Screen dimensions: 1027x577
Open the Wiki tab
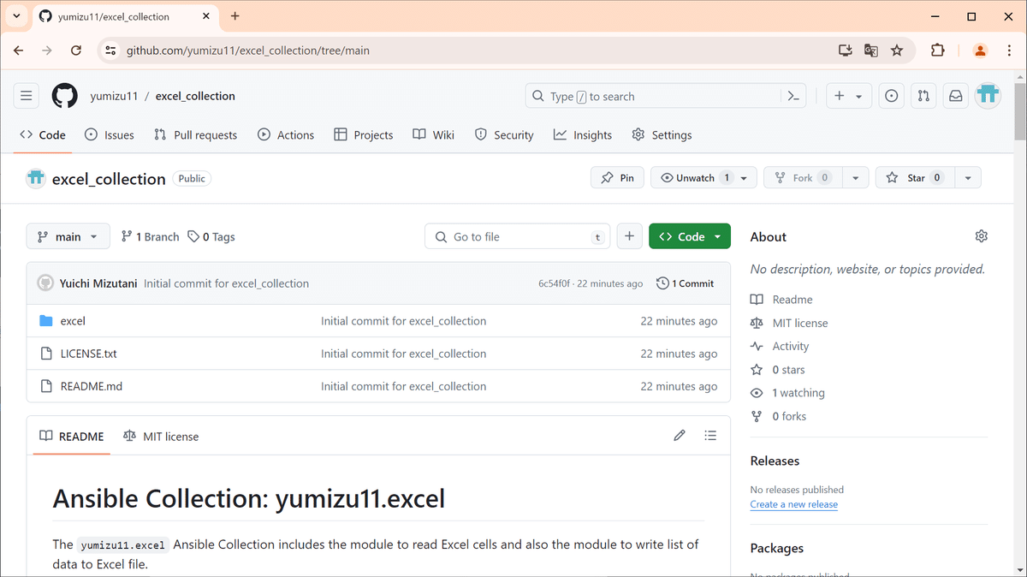(x=433, y=134)
